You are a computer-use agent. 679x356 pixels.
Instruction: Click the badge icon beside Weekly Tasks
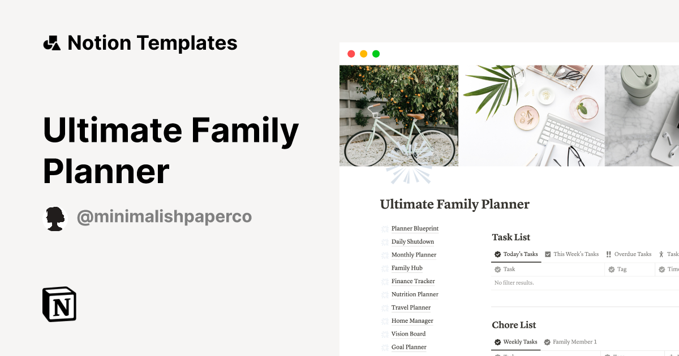(x=497, y=342)
